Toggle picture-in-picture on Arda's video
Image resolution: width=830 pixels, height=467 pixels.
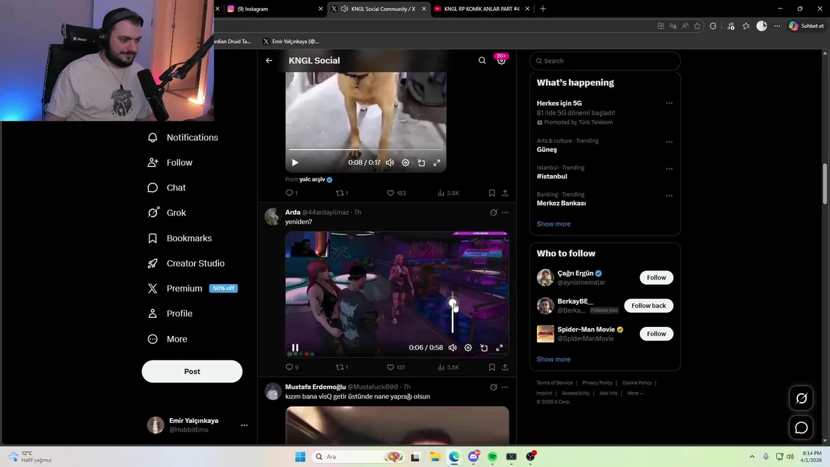point(484,348)
